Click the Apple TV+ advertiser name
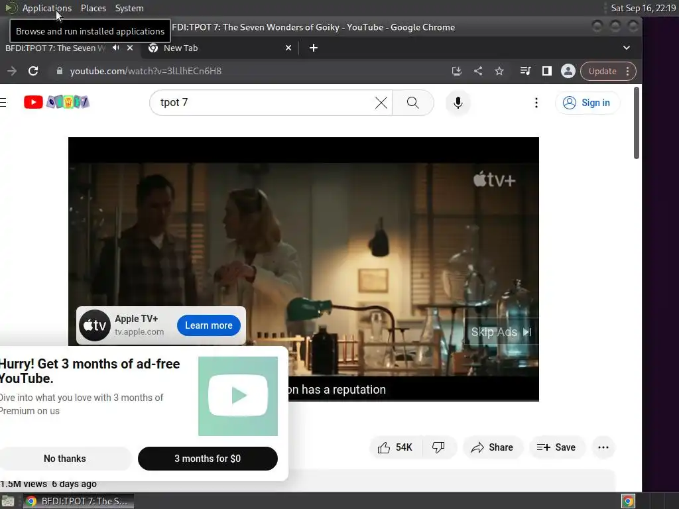Image resolution: width=679 pixels, height=509 pixels. coord(137,319)
